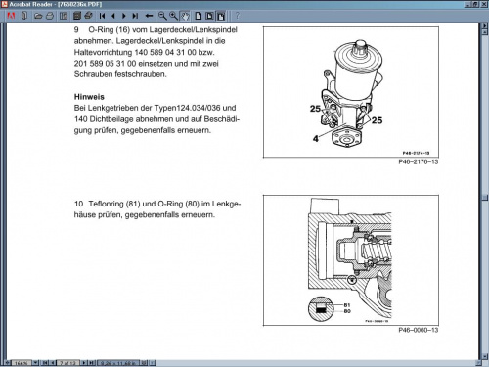Toggle the hand pan tool

pyautogui.click(x=185, y=16)
